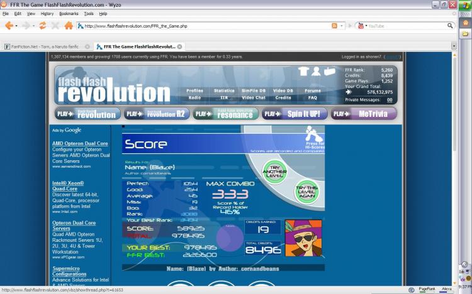This screenshot has width=472, height=294.
Task: Click the AMD Opteron Dual Core ad link
Action: tap(80, 143)
